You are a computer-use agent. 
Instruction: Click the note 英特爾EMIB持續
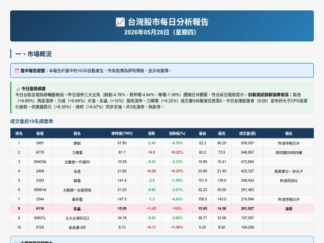point(289,152)
